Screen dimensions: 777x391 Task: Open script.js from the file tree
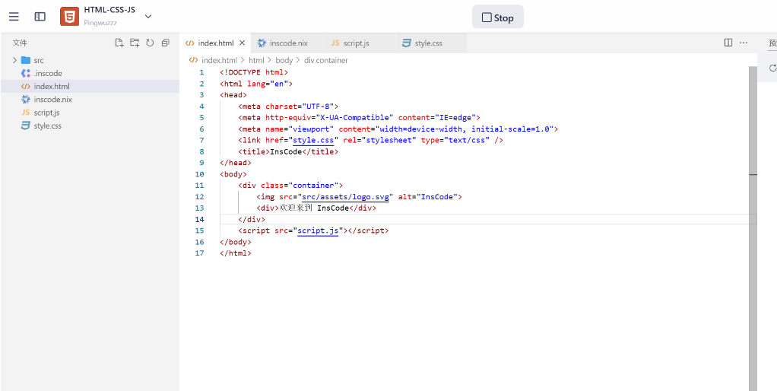click(46, 113)
